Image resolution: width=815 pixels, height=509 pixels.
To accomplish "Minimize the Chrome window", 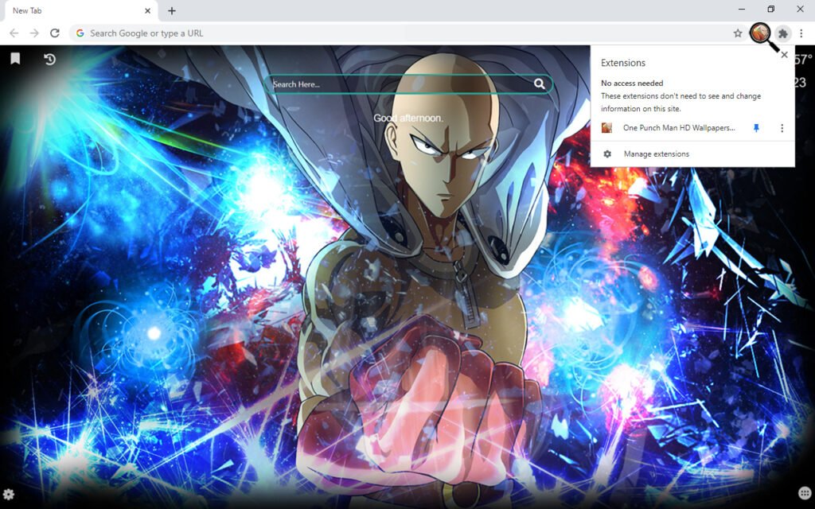I will coord(742,10).
